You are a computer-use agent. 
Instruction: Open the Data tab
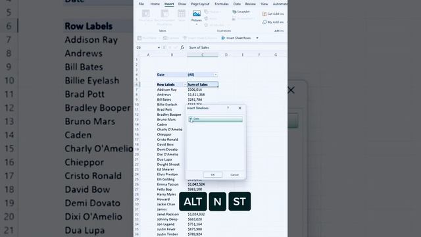237,4
